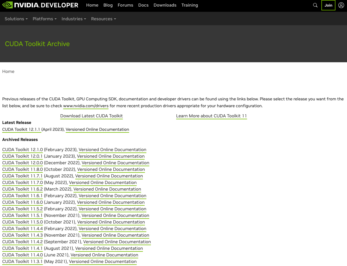Click the Join button
The image size is (347, 266).
coord(328,5)
